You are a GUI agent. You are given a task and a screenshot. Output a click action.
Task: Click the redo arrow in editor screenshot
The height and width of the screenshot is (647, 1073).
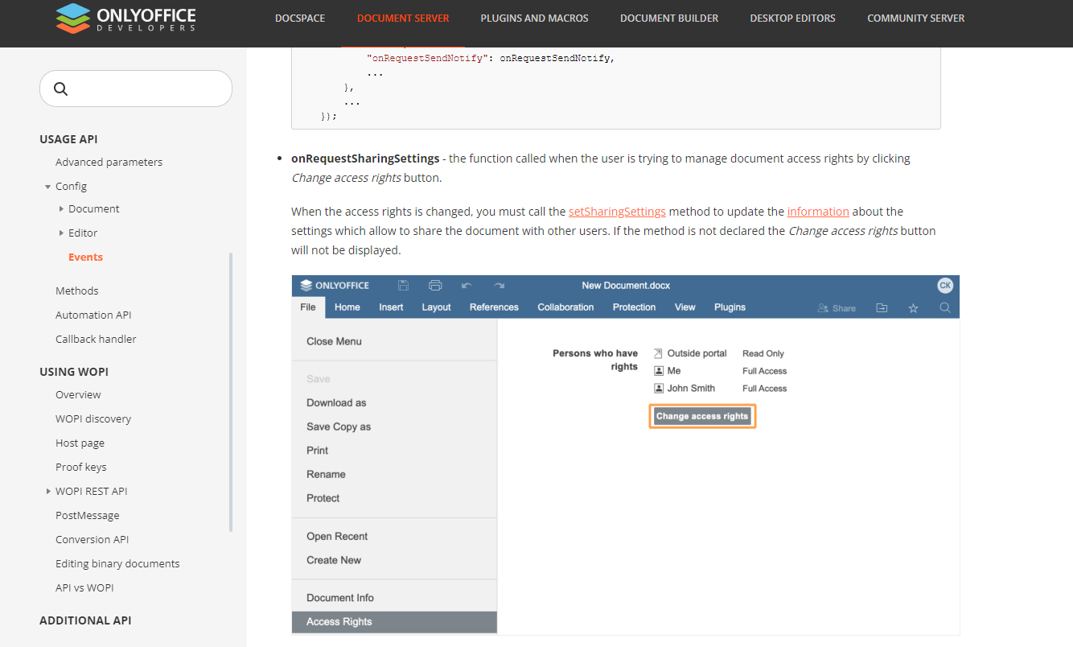(x=499, y=285)
